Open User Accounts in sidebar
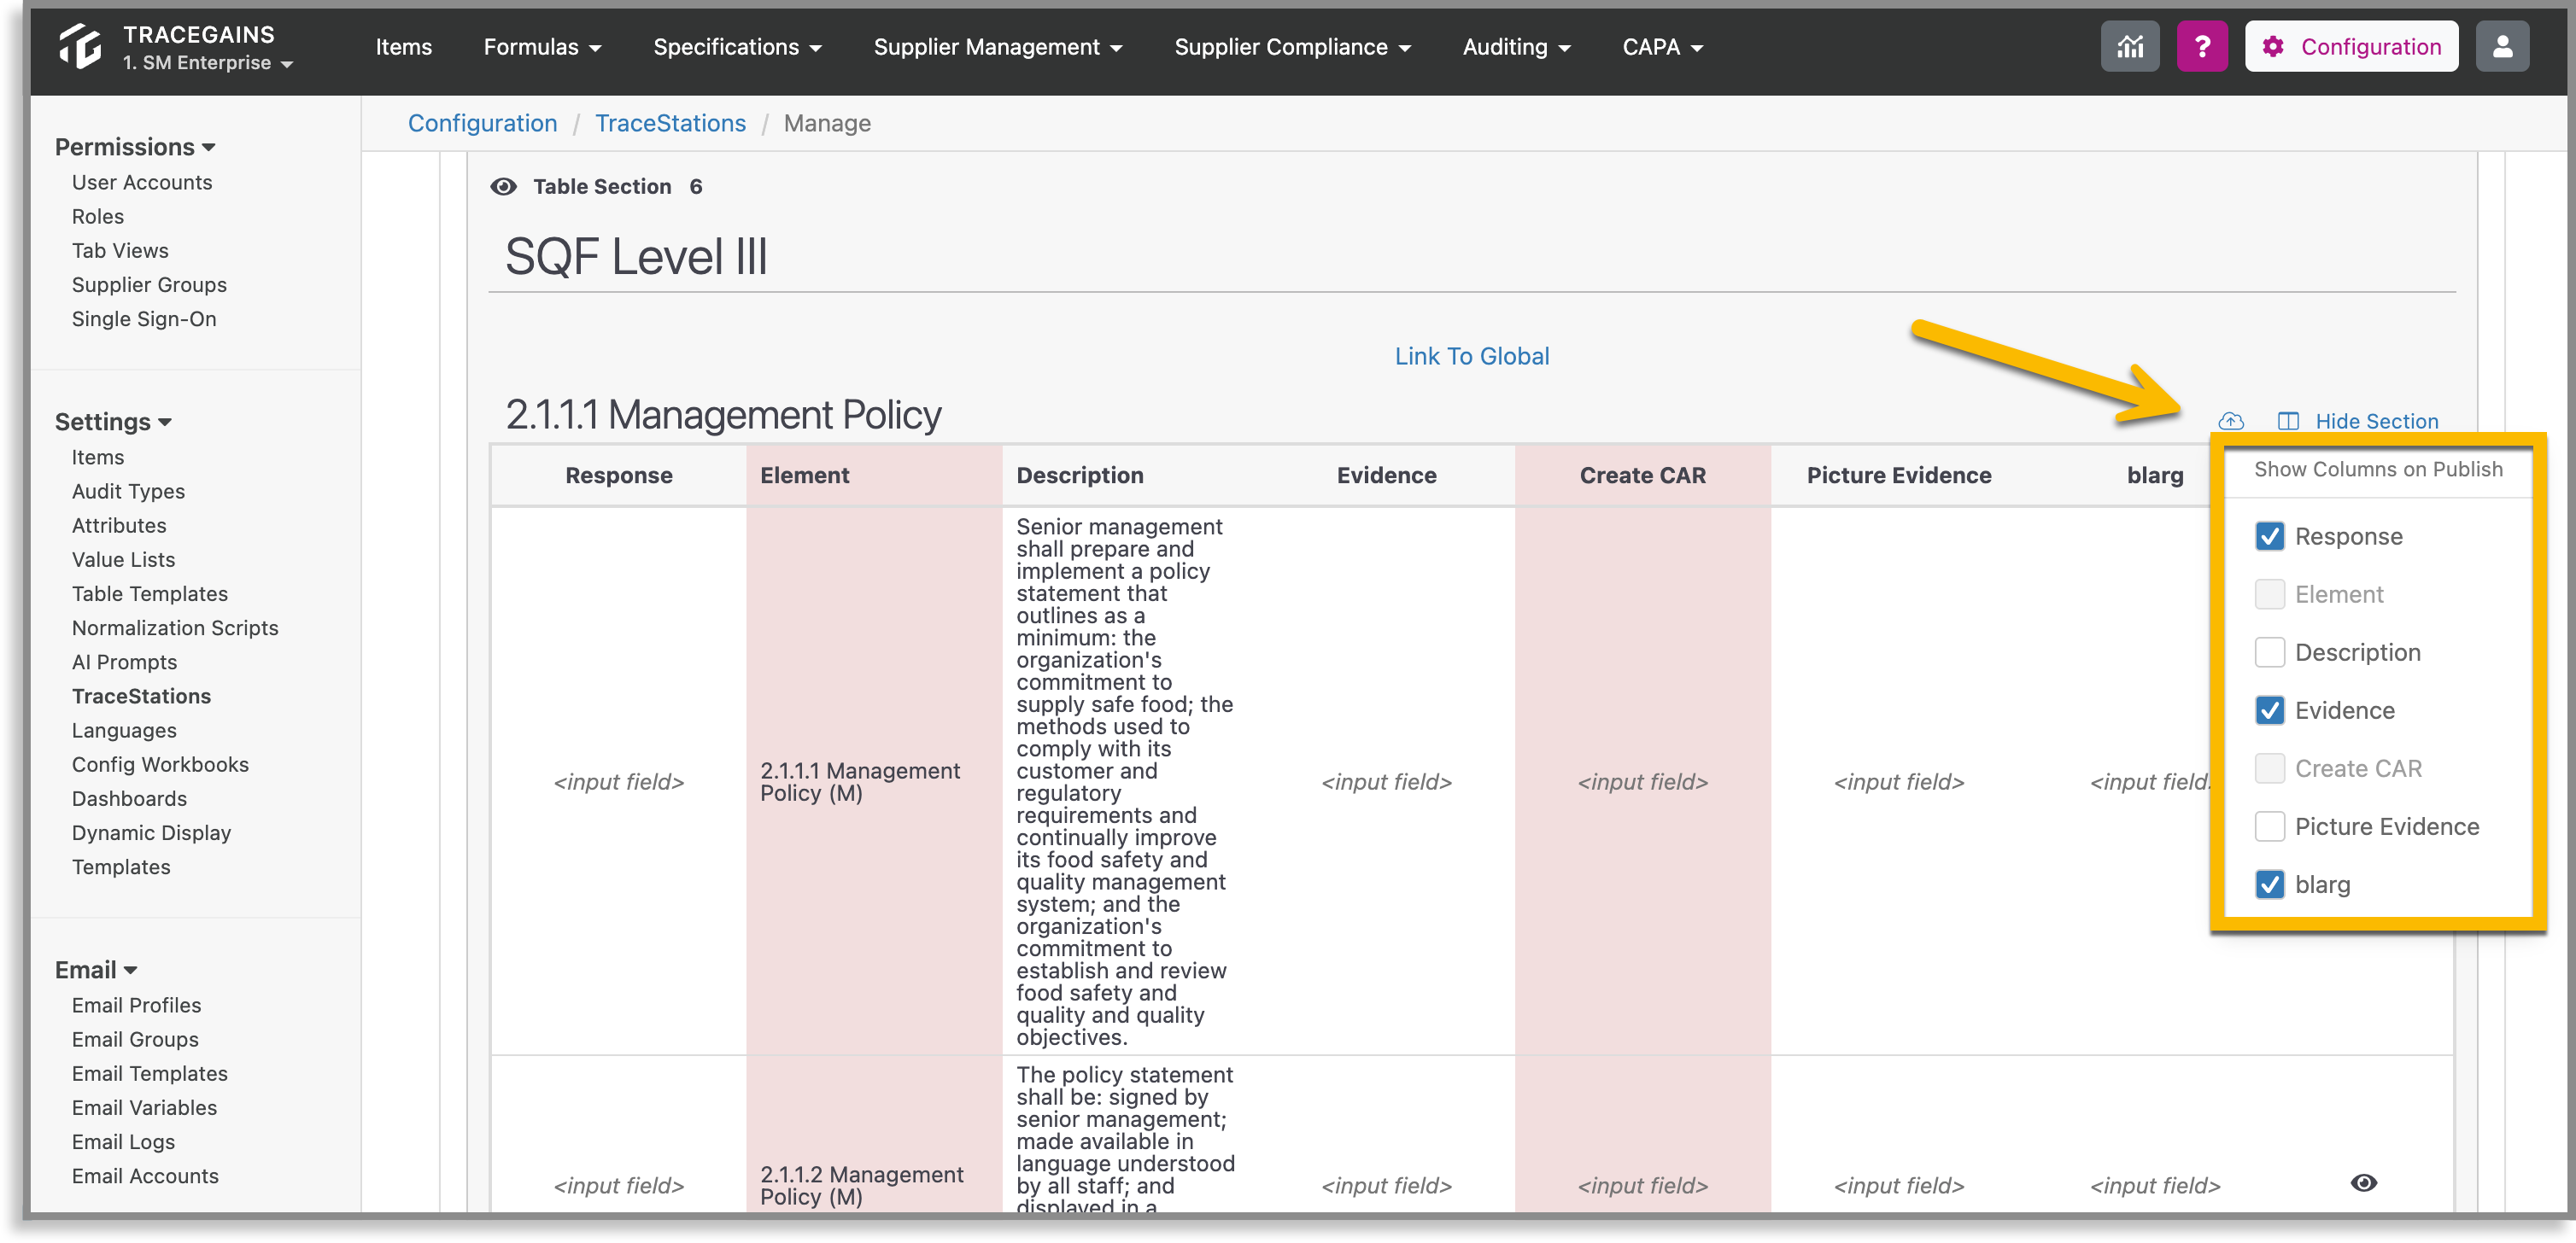This screenshot has width=2576, height=1243. point(142,183)
